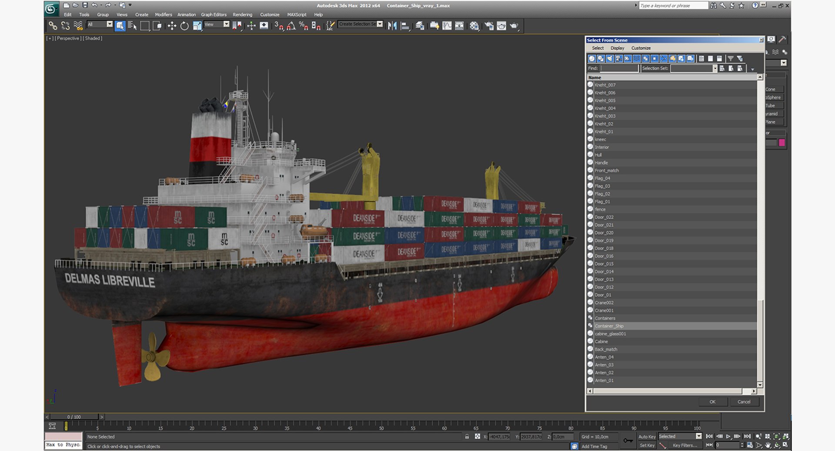The width and height of the screenshot is (835, 451).
Task: Click the Auto Key button
Action: [x=647, y=437]
